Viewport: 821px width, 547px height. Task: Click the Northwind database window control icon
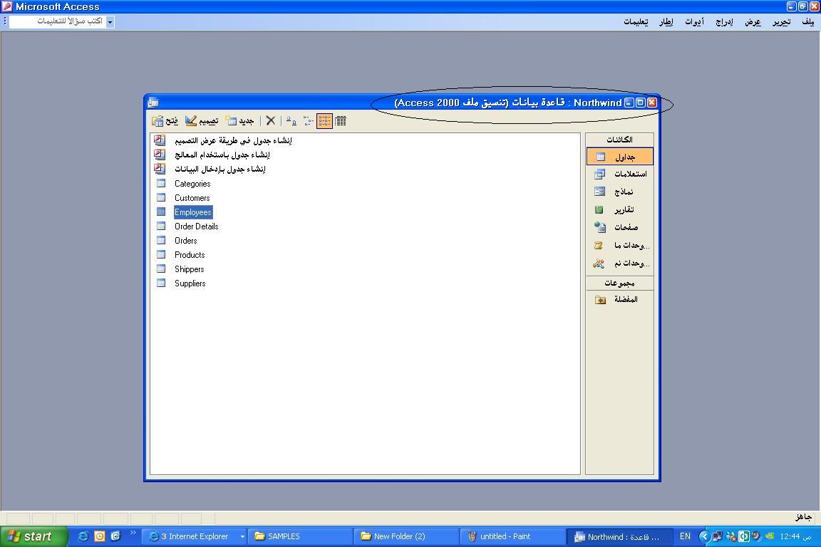pyautogui.click(x=153, y=102)
